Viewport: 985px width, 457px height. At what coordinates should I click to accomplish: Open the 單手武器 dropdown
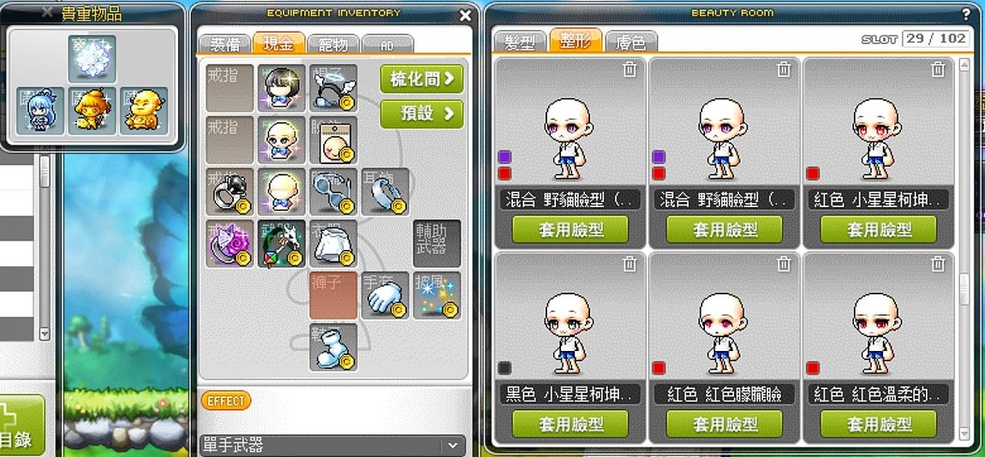pos(333,446)
